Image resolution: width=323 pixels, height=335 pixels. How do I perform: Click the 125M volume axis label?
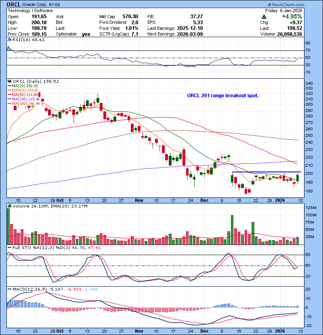pyautogui.click(x=310, y=208)
